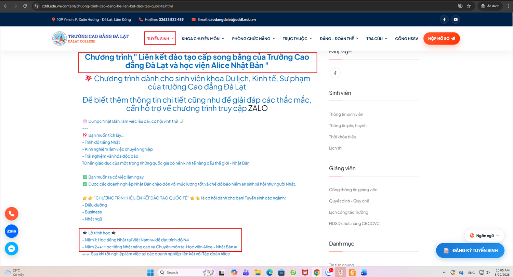Open Cổng thông tin giảng viên link

point(353,189)
